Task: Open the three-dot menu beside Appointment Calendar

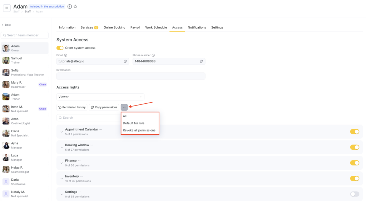Action: [101, 129]
